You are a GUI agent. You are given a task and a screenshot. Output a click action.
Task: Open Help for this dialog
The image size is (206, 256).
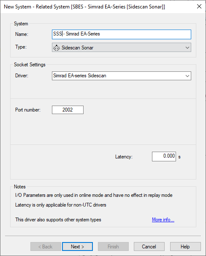(185, 247)
